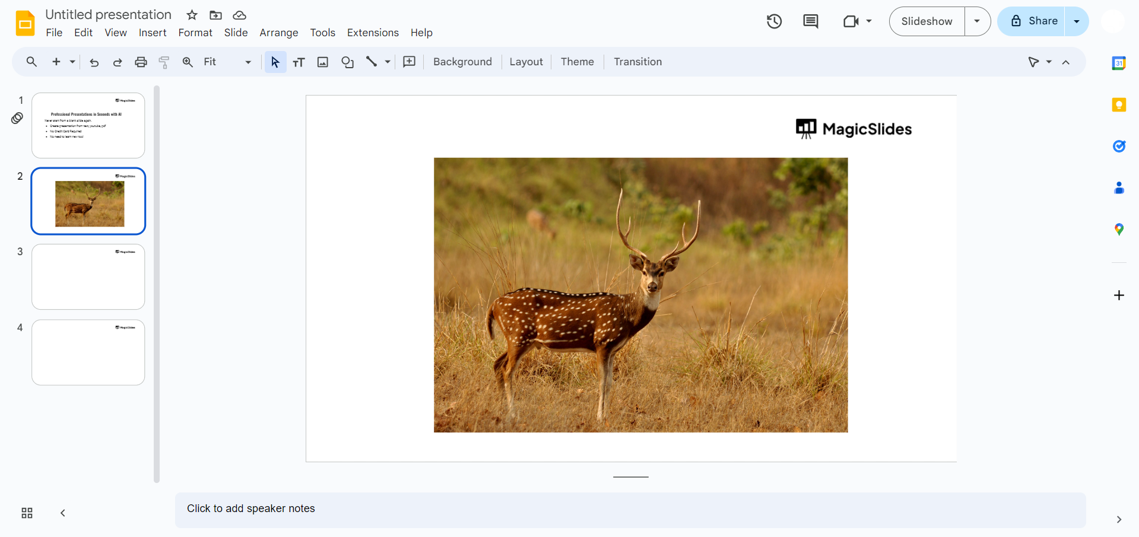Open version history
Image resolution: width=1139 pixels, height=537 pixels.
tap(774, 21)
